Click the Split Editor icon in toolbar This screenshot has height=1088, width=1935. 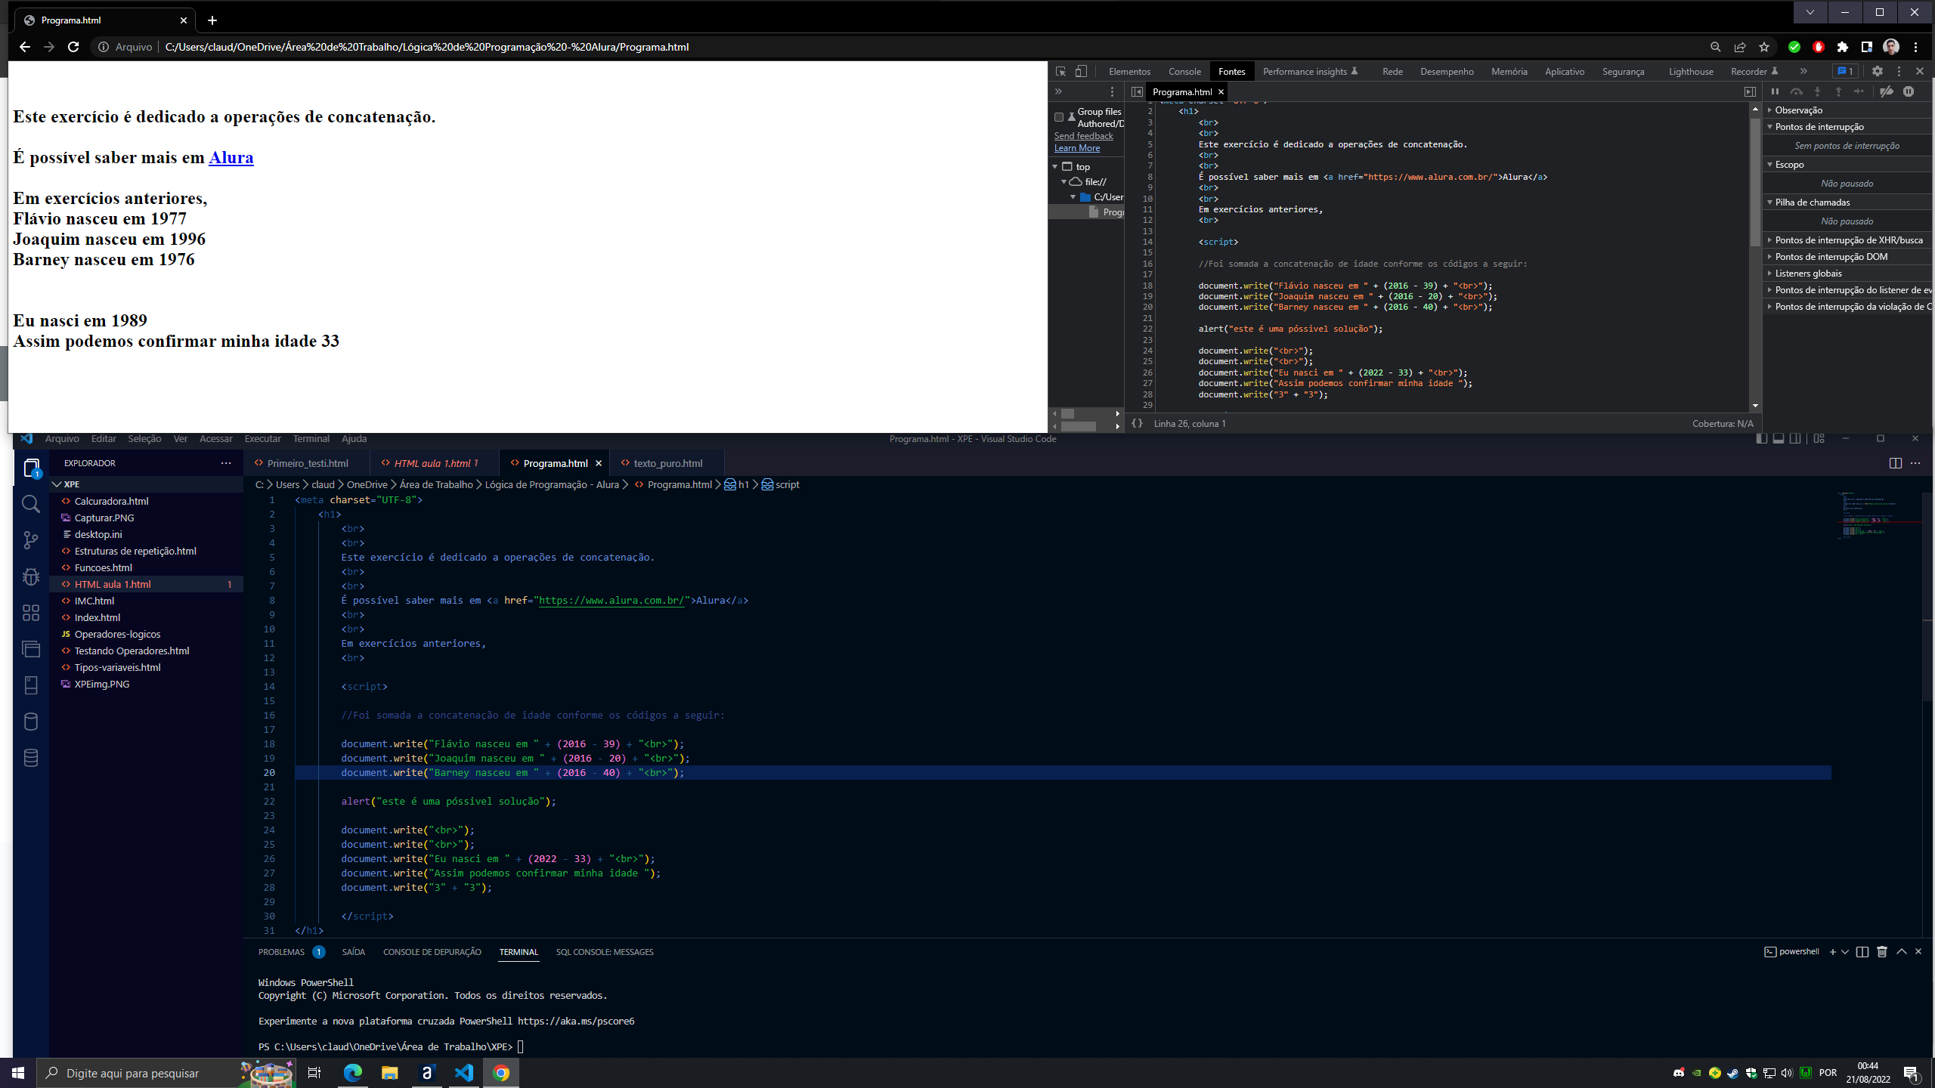pyautogui.click(x=1896, y=461)
